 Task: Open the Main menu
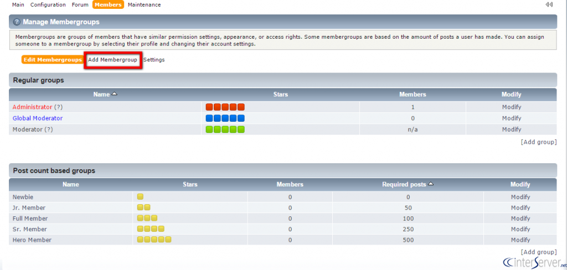[18, 4]
